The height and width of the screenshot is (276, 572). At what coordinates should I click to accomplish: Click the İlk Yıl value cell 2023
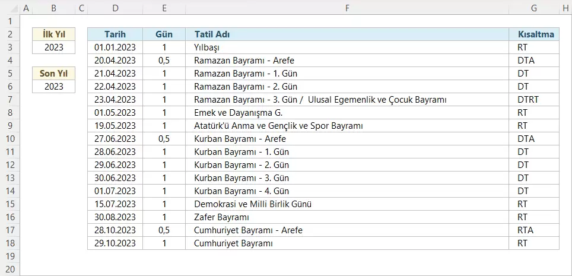point(54,47)
